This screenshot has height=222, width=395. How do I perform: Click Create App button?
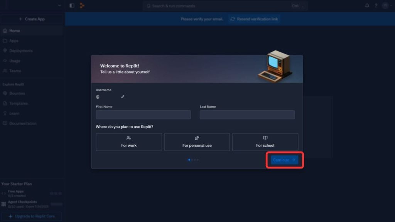pos(32,19)
